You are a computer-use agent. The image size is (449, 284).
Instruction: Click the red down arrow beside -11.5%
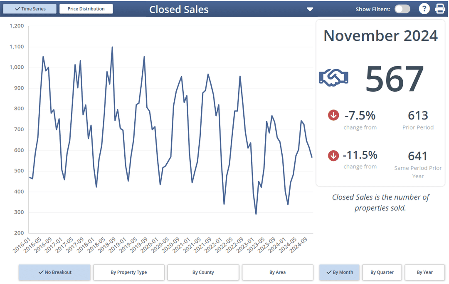[333, 155]
